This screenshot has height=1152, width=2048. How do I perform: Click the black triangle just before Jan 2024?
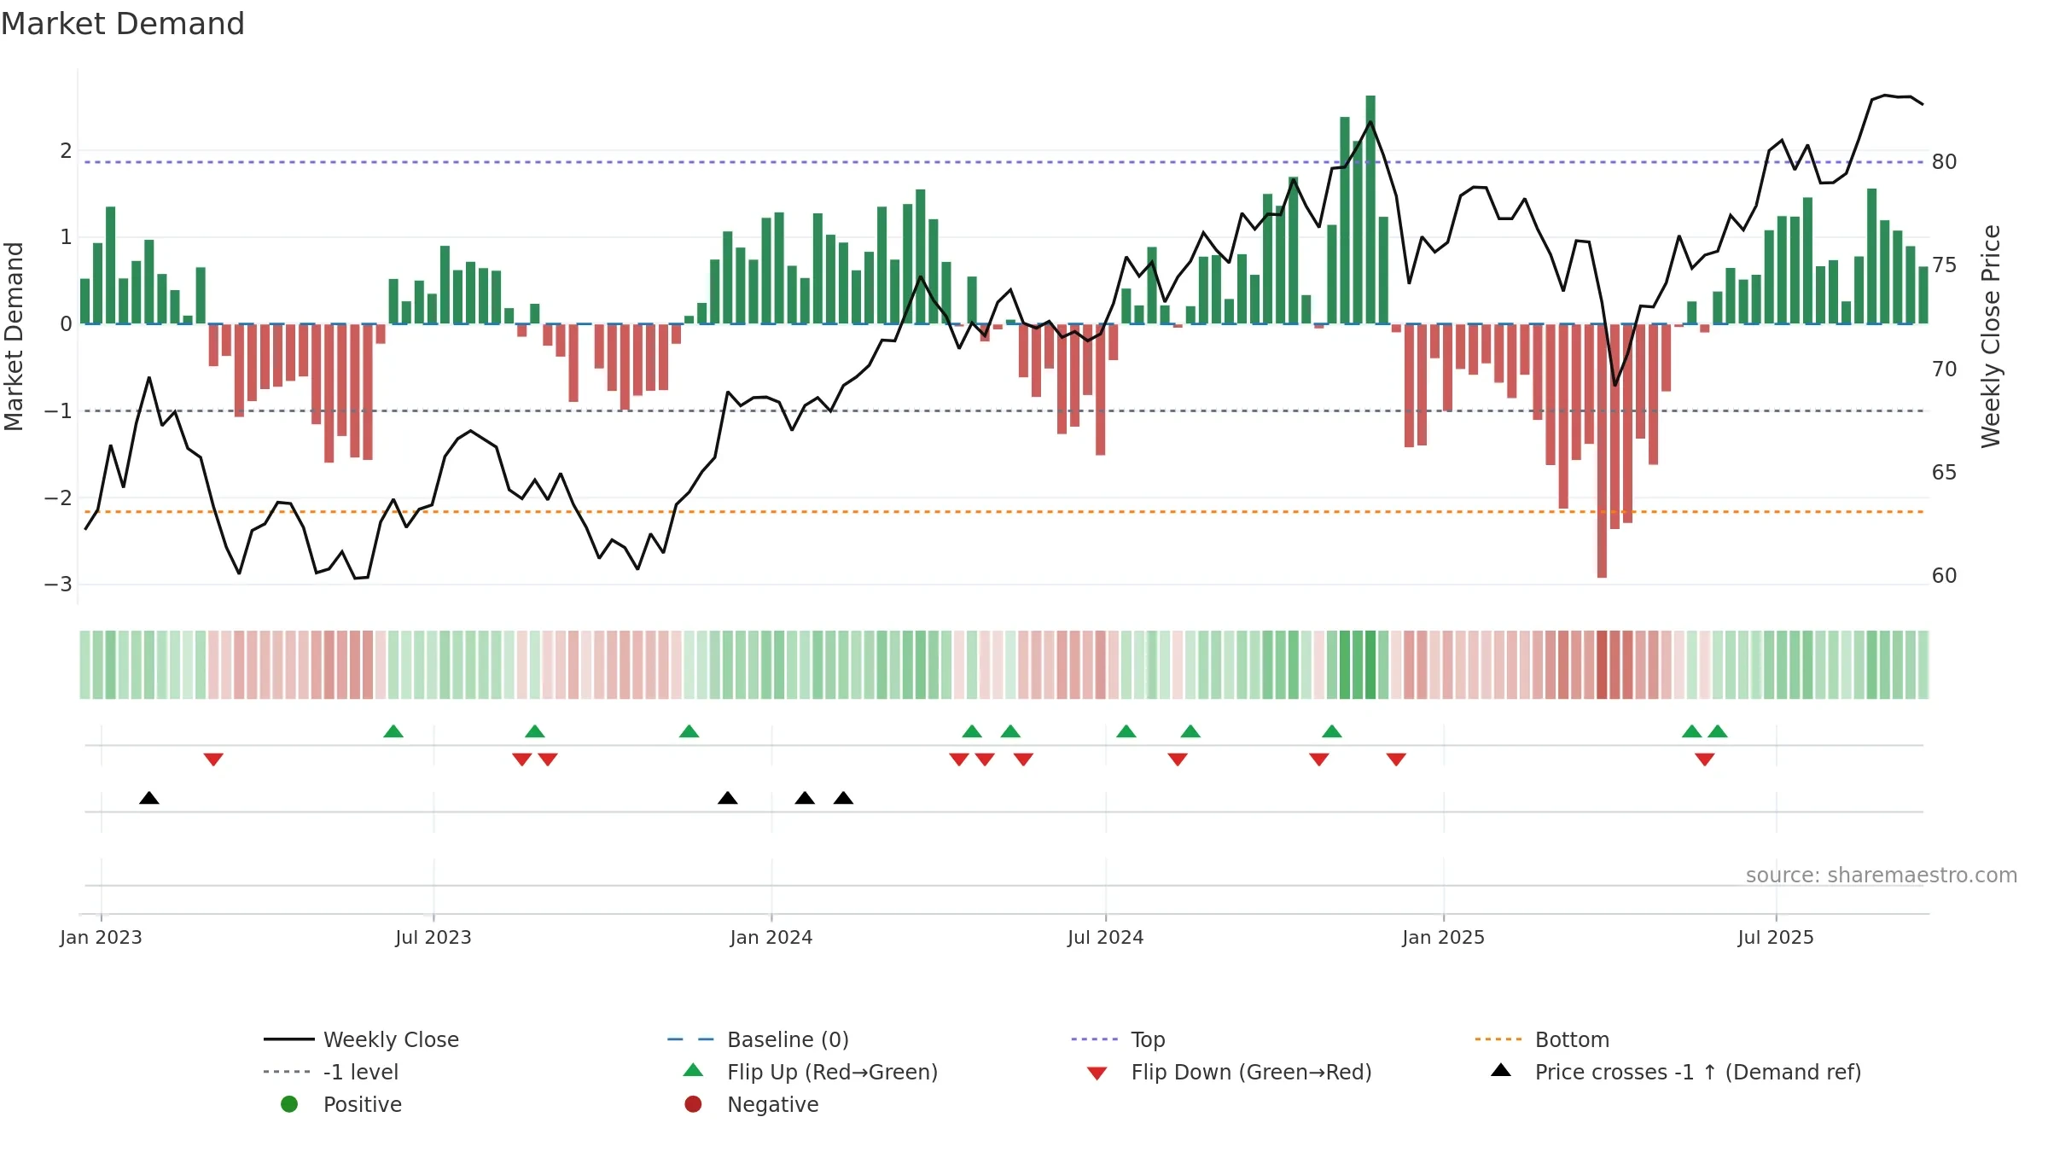coord(728,798)
